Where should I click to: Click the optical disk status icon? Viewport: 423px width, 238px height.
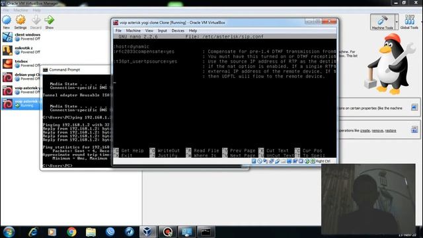click(260, 161)
